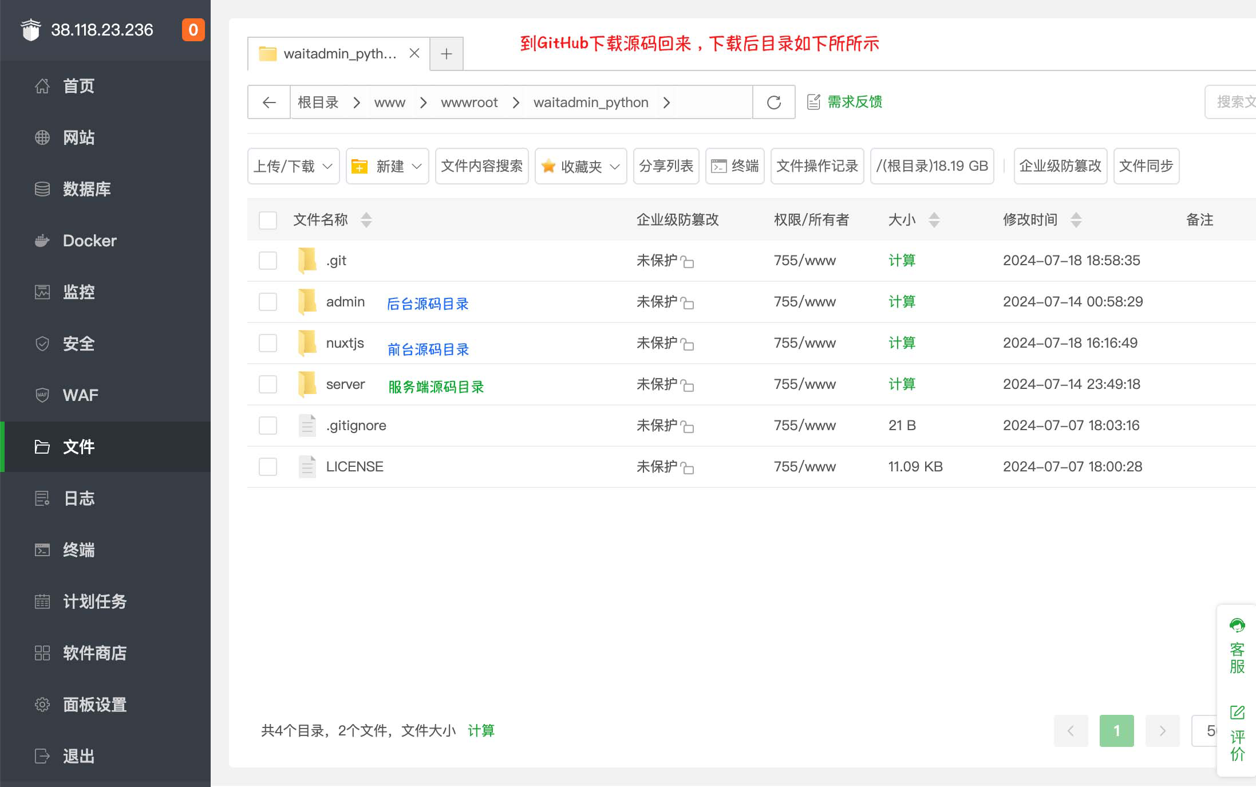This screenshot has height=787, width=1256.
Task: Toggle the select-all checkbox in table header
Action: [268, 220]
